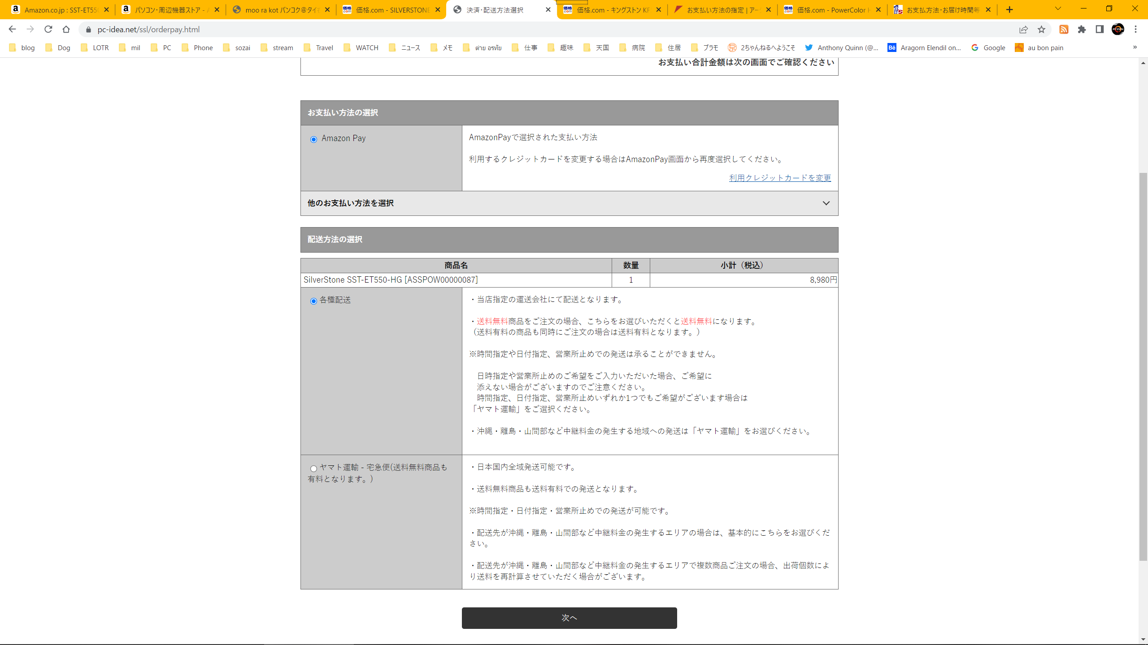Open the Extensions puzzle-piece menu
The width and height of the screenshot is (1148, 645).
[1082, 30]
